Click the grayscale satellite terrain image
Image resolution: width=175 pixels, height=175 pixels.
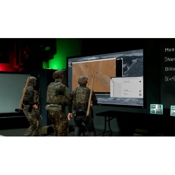click(133, 66)
